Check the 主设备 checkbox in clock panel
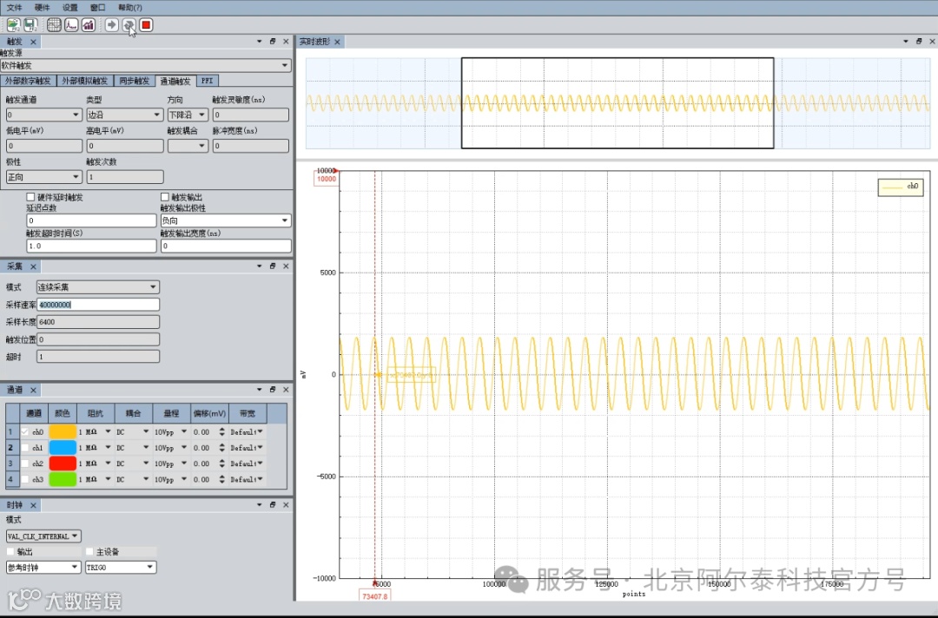Image resolution: width=938 pixels, height=618 pixels. tap(89, 552)
